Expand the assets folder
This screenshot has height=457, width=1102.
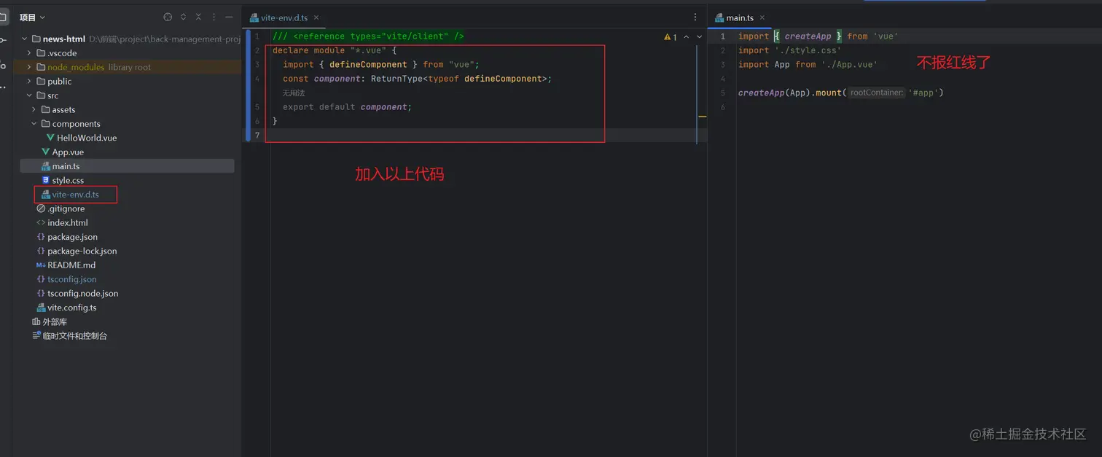pos(34,109)
